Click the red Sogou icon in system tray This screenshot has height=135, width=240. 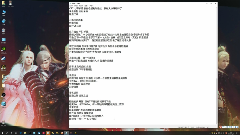coord(226,133)
